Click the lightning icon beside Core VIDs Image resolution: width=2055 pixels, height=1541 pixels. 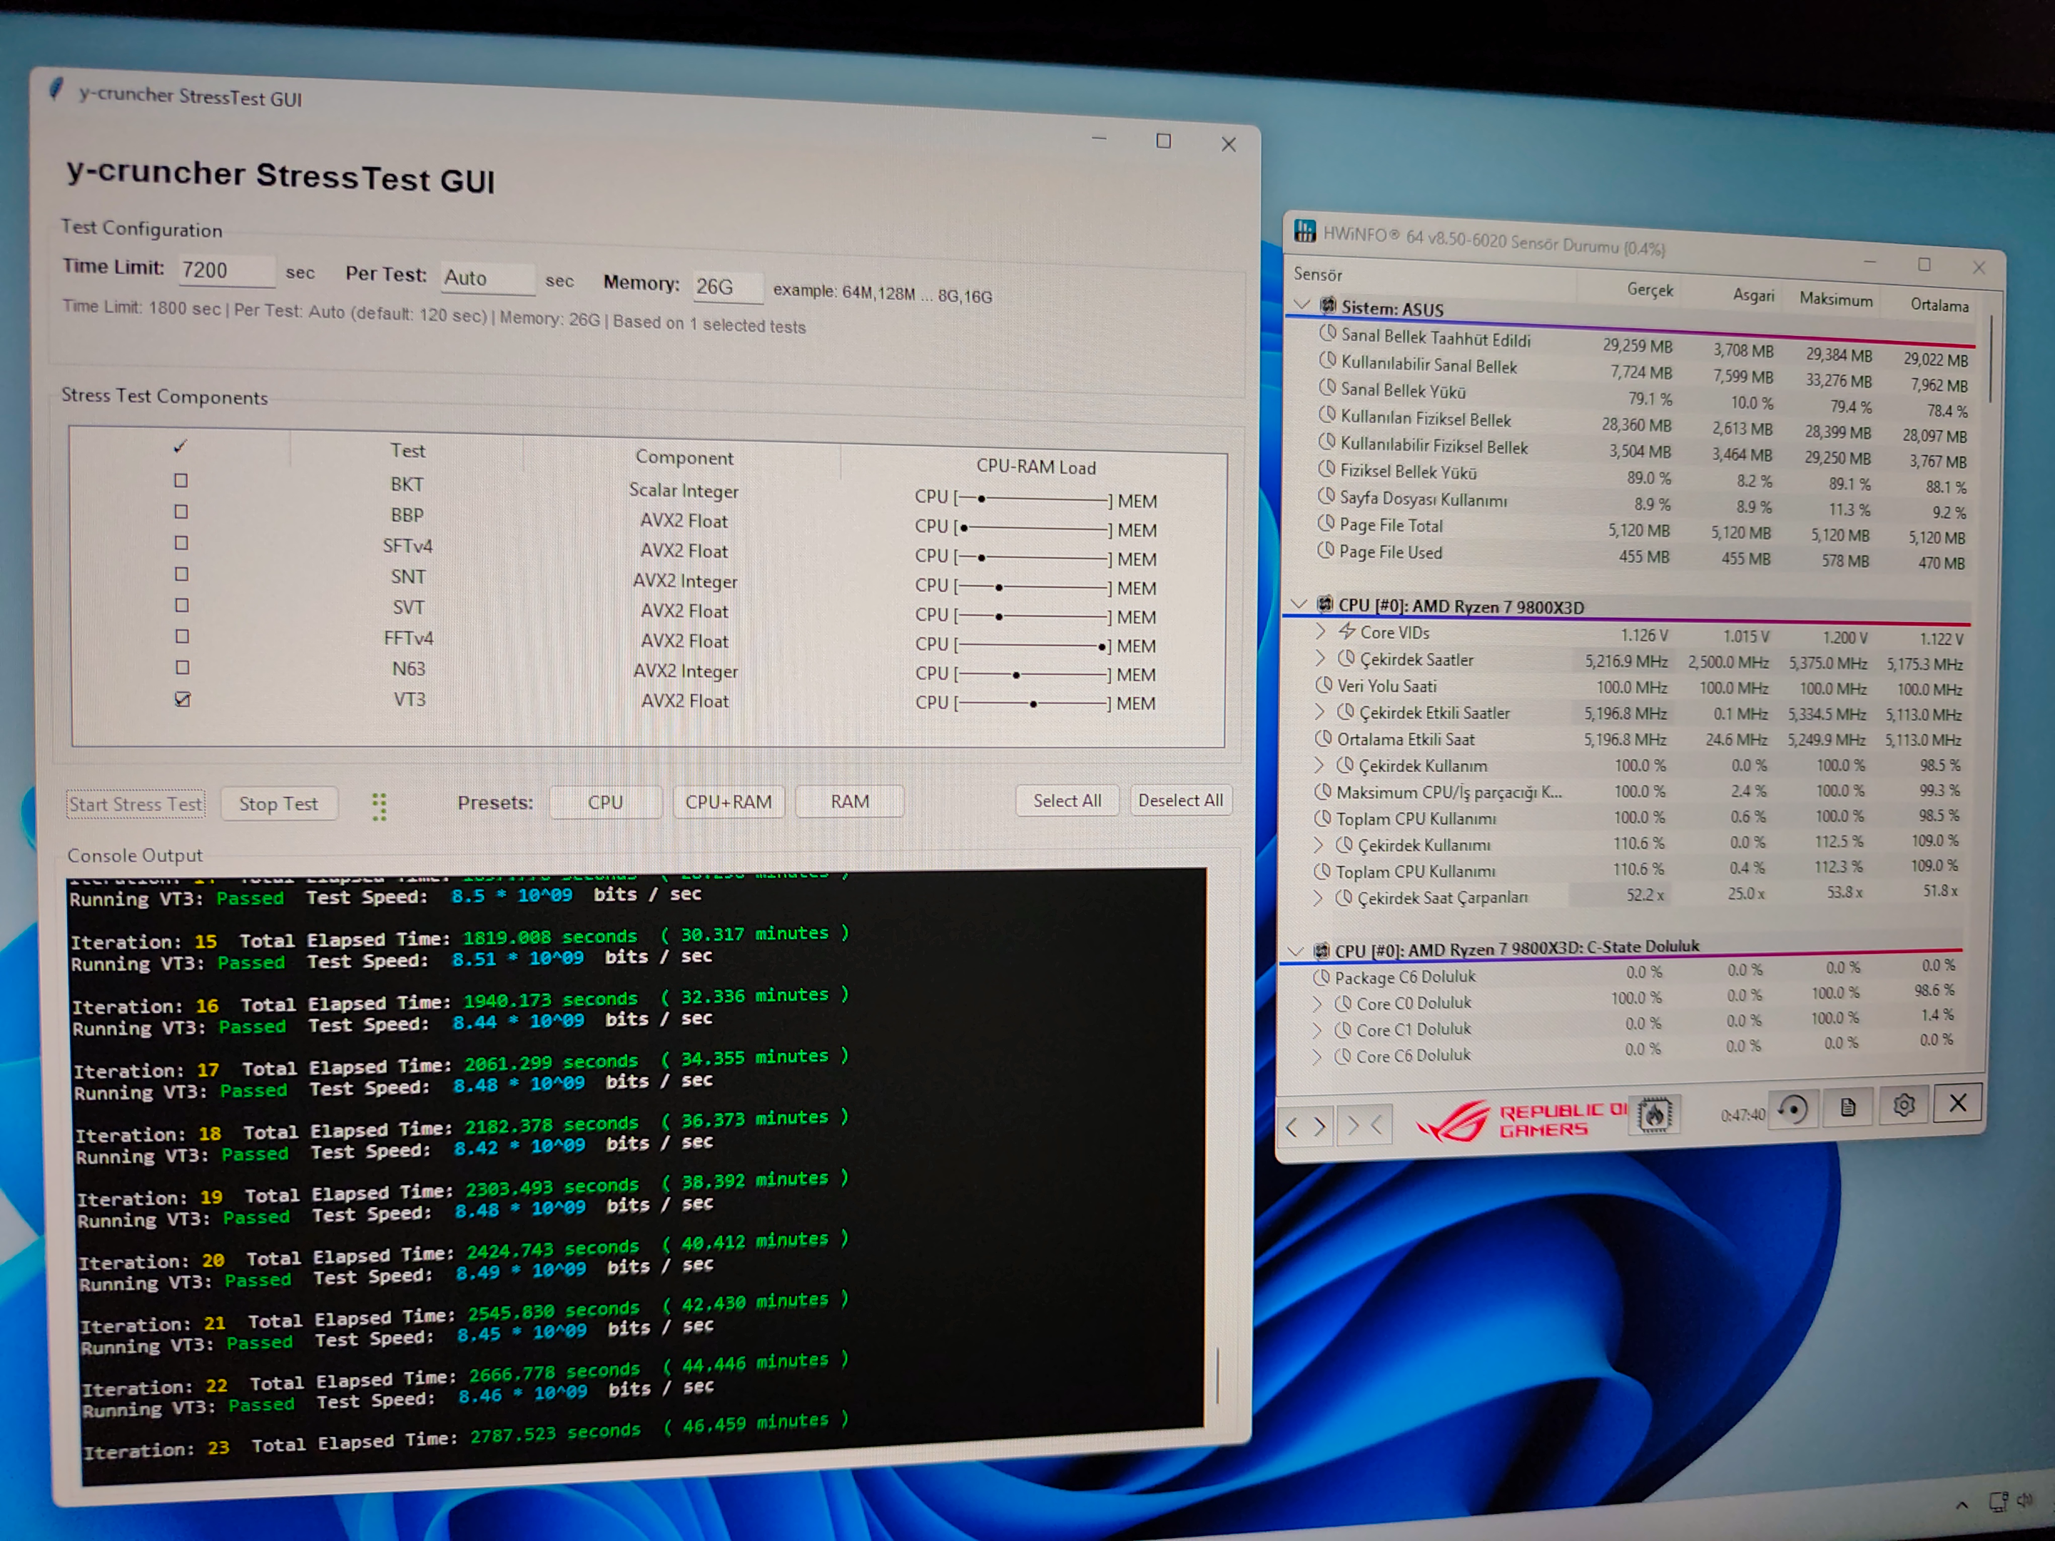coord(1346,631)
